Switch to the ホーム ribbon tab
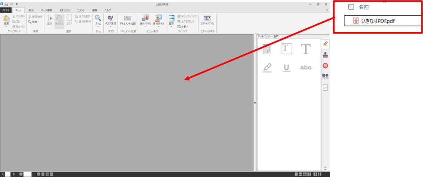The image size is (423, 177). (x=18, y=10)
